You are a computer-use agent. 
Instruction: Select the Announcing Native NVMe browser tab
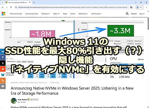coord(18,2)
